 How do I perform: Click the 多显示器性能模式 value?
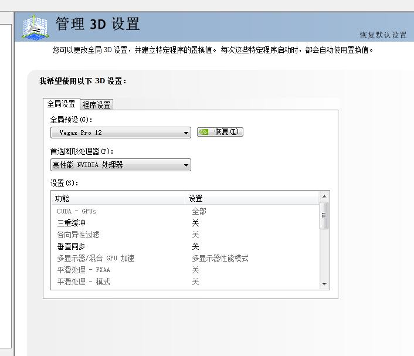tap(220, 258)
